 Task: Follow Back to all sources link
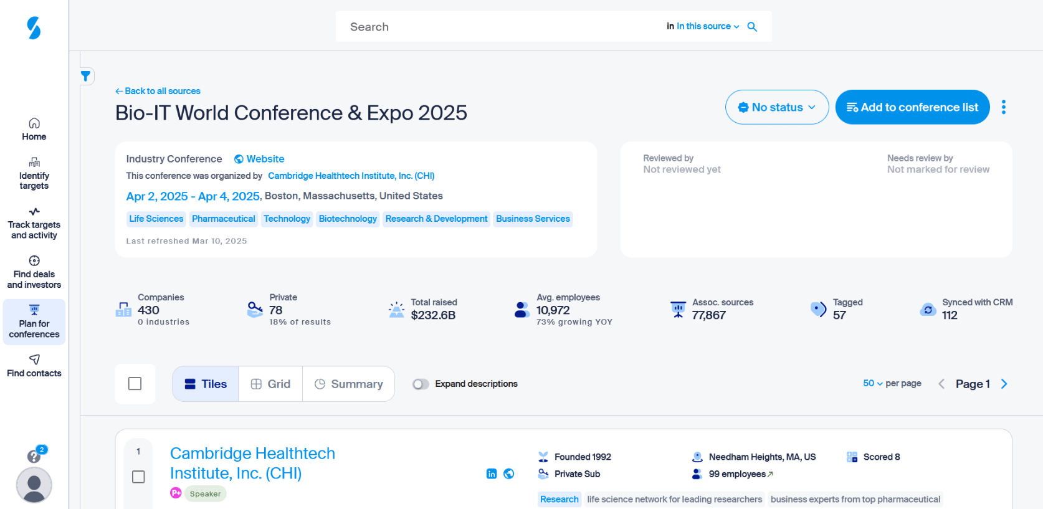[158, 91]
